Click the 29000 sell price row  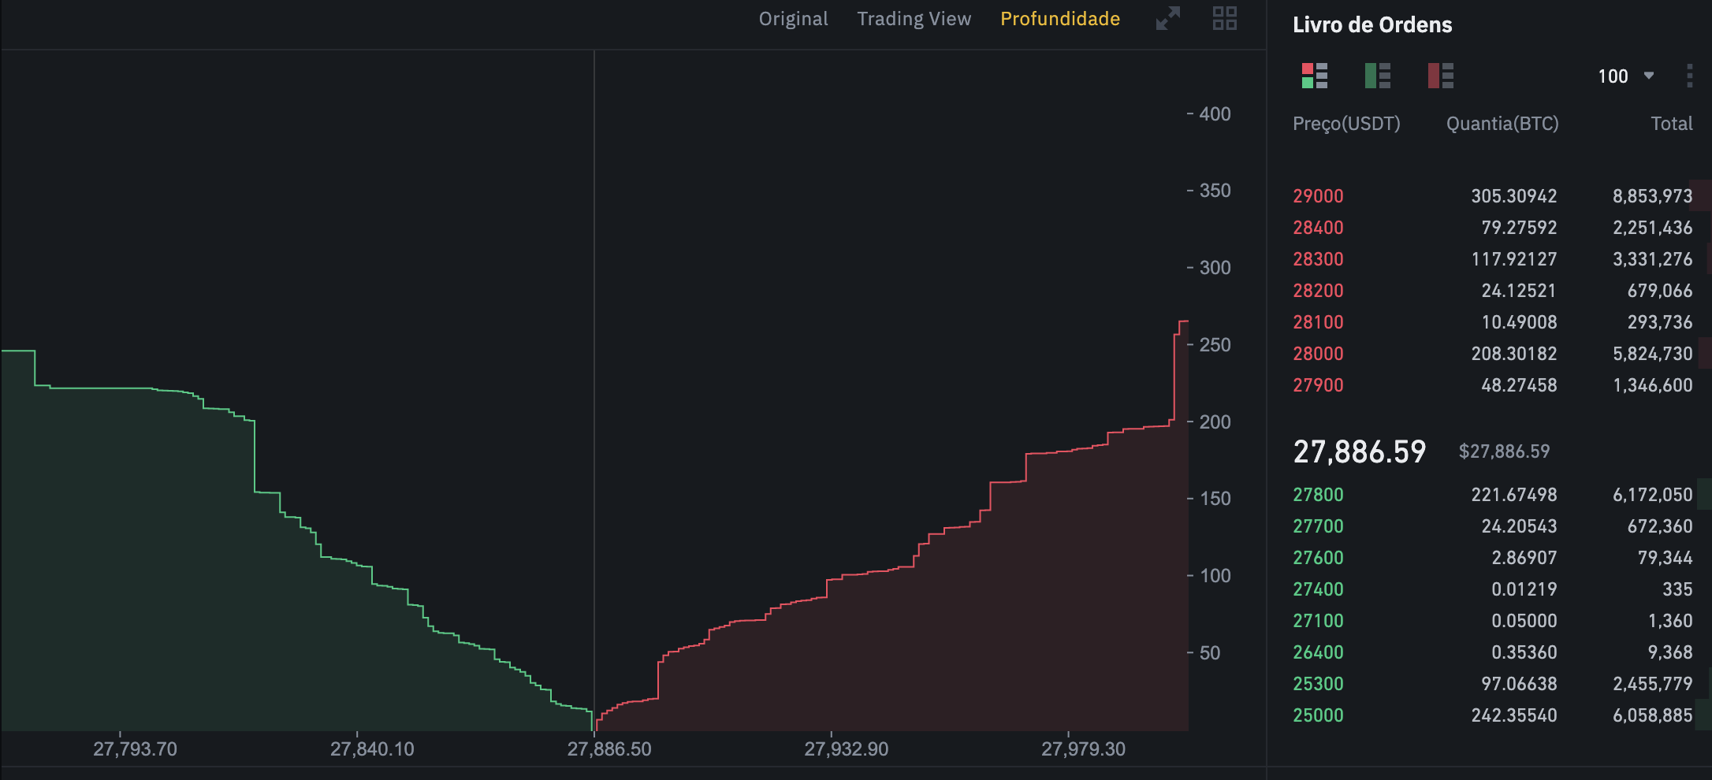(1318, 196)
